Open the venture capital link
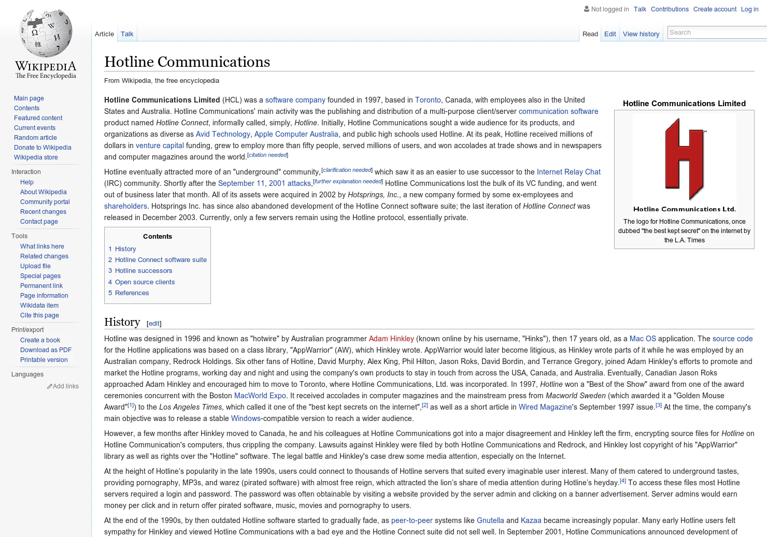This screenshot has width=767, height=537. 160,146
